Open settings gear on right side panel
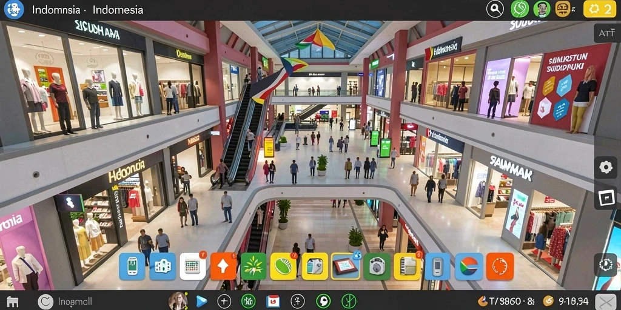 point(606,167)
